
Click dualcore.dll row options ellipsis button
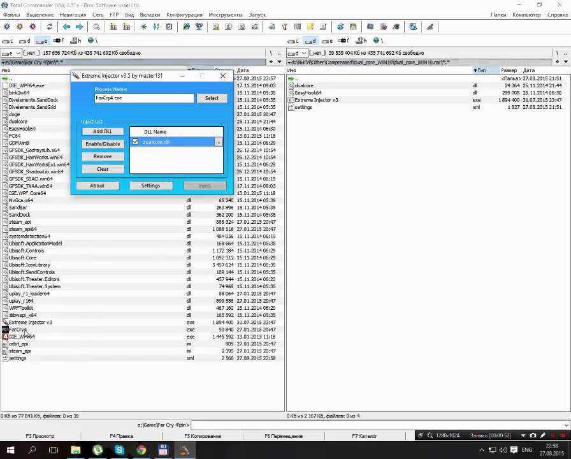tap(218, 142)
